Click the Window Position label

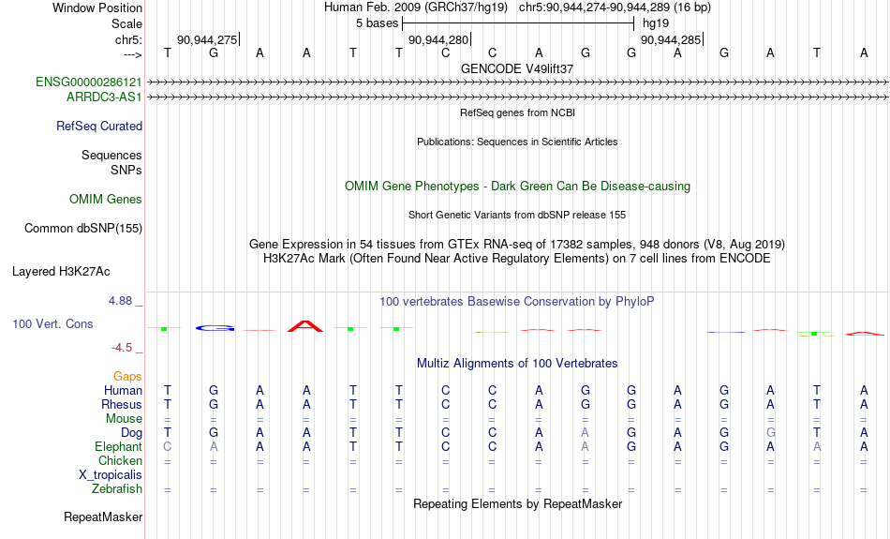coord(97,7)
